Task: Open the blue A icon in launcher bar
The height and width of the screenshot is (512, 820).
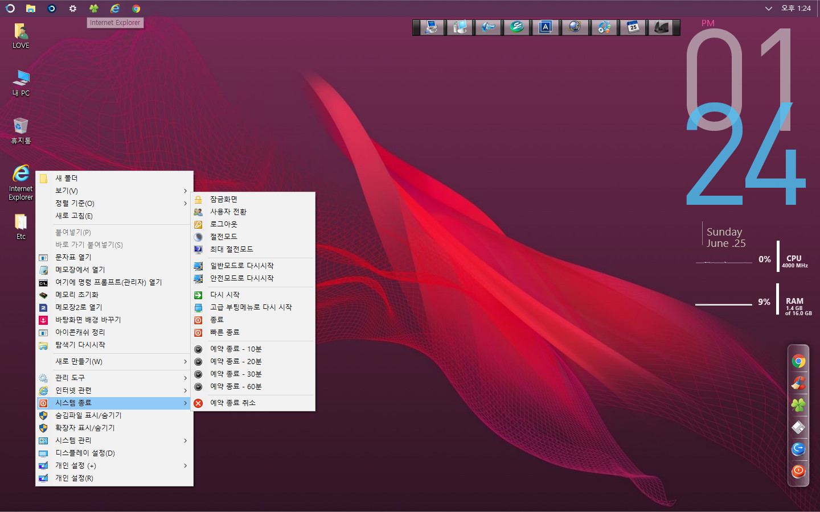Action: (546, 27)
